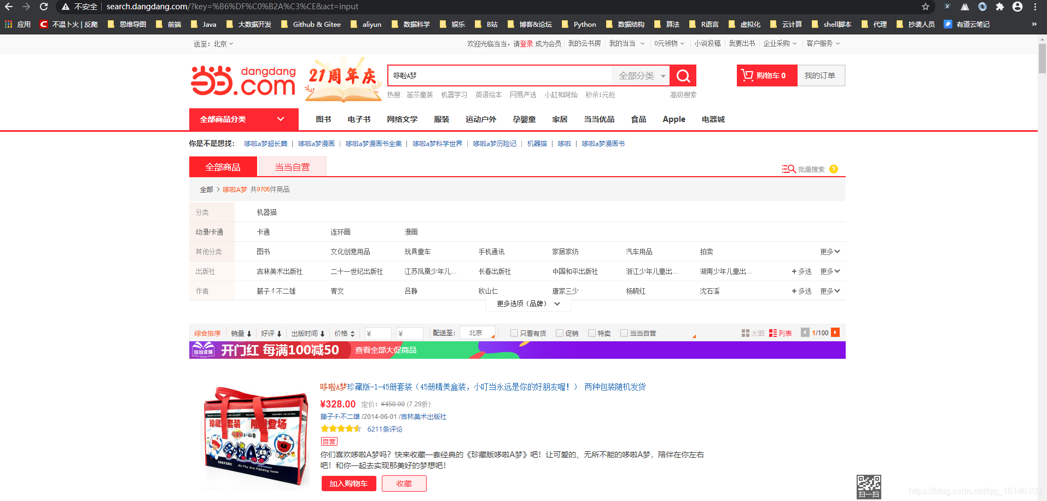Click the dangdang.com logo

[x=243, y=80]
